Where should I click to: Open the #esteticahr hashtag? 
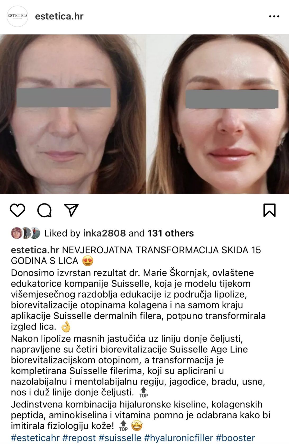pos(35,438)
